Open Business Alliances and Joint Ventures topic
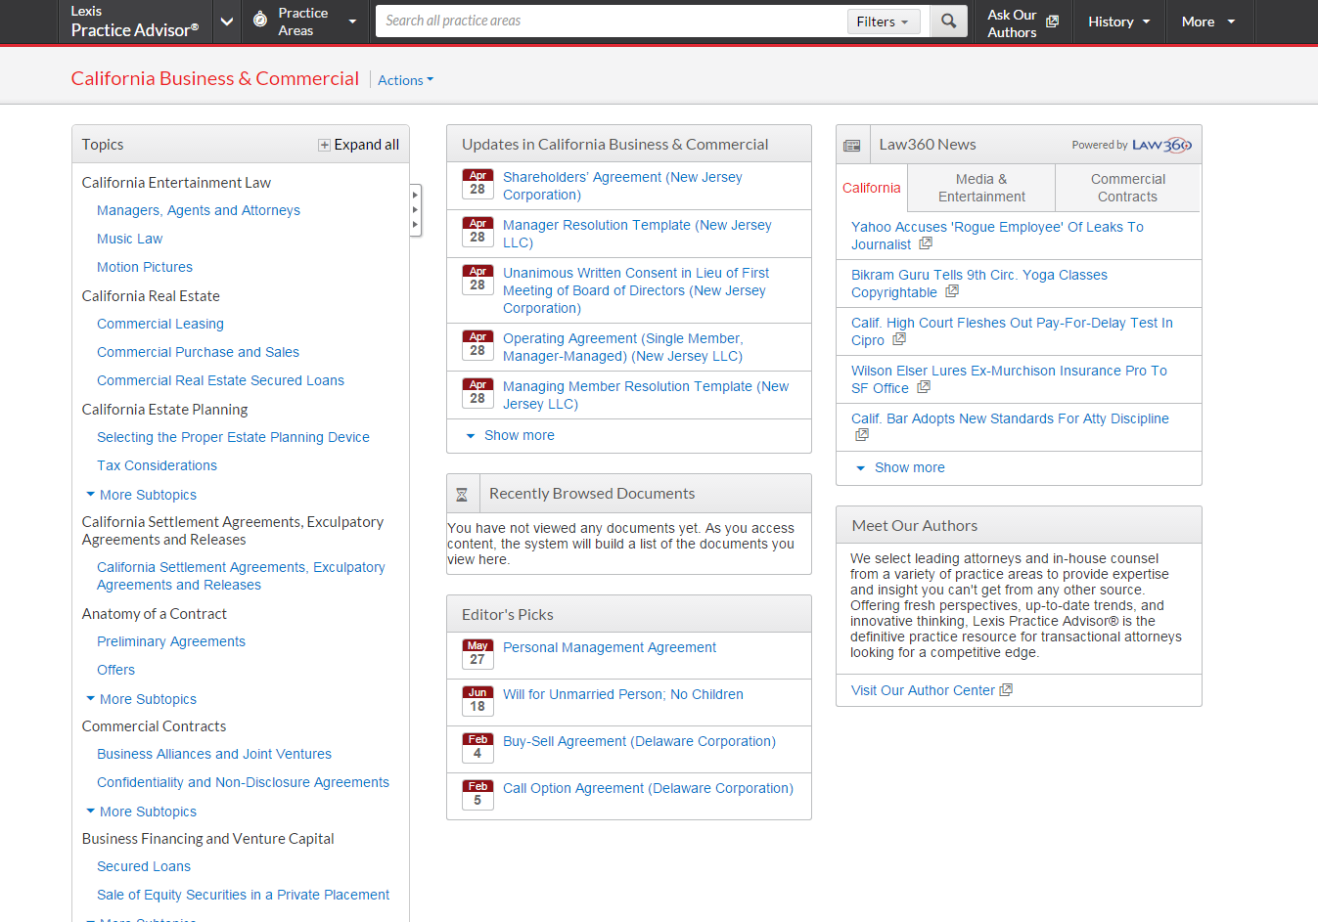1318x922 pixels. (214, 754)
